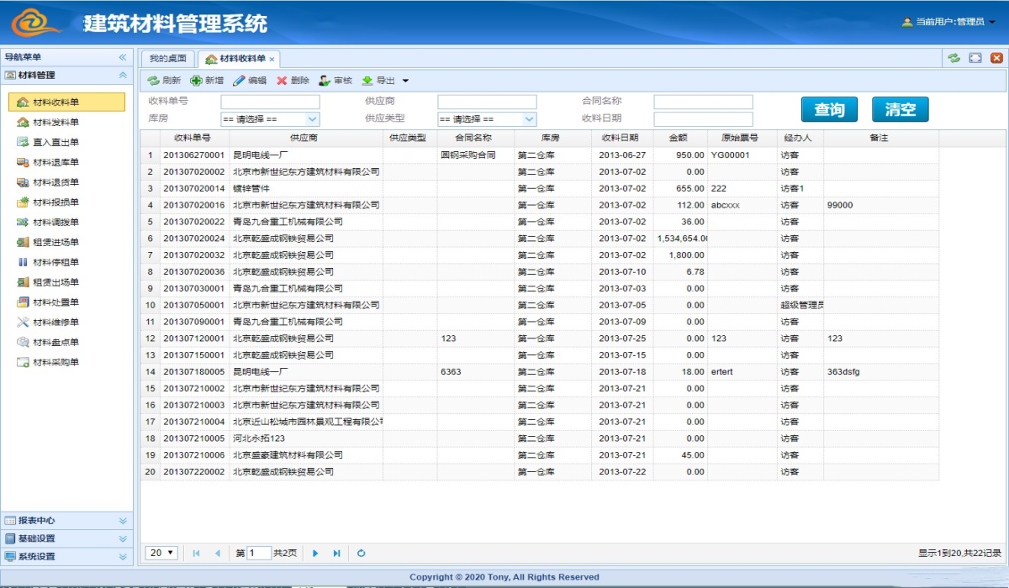The height and width of the screenshot is (588, 1009).
Task: Click the 刷新 refresh toolbar button
Action: tap(164, 81)
